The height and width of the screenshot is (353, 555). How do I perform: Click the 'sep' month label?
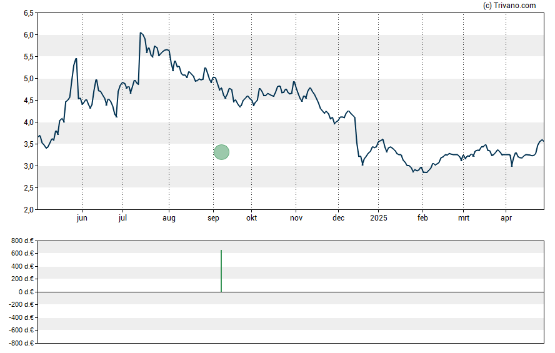[x=213, y=218]
